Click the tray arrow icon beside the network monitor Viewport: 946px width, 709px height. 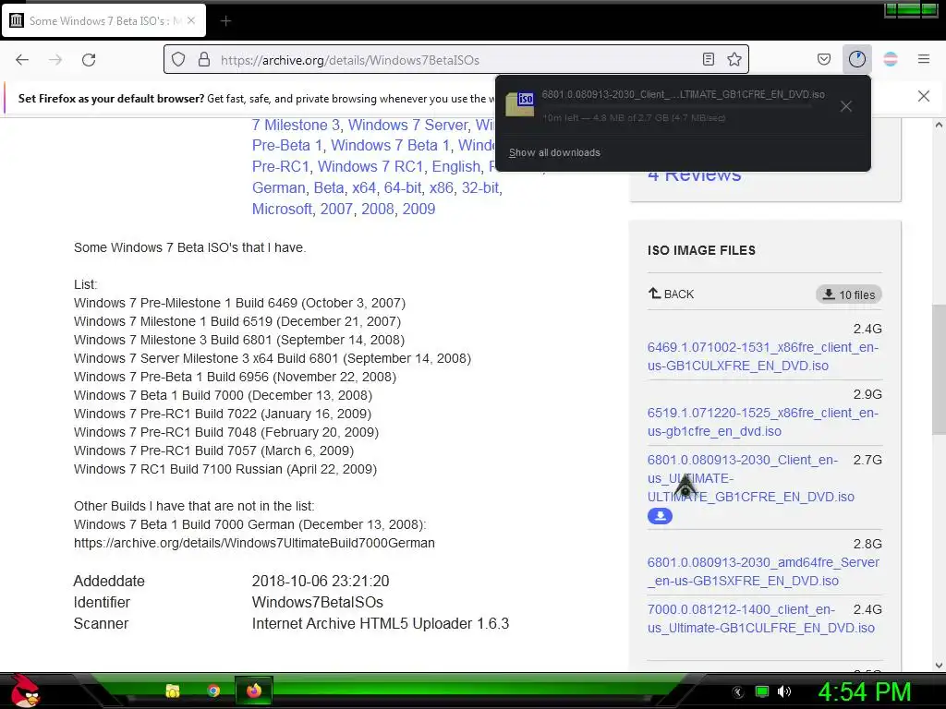(x=738, y=692)
